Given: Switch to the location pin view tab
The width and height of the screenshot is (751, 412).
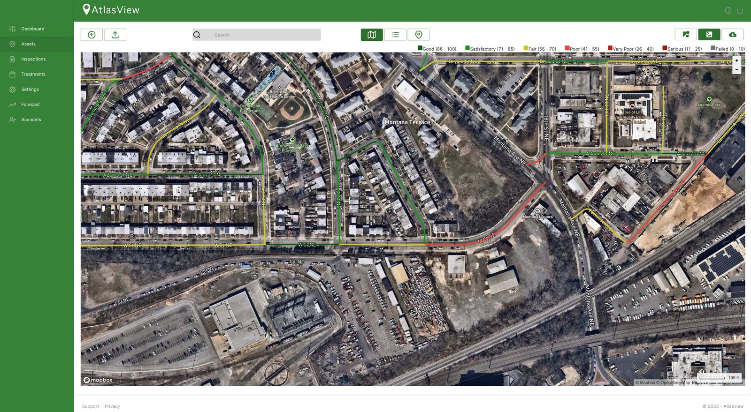Looking at the screenshot, I should click(x=419, y=35).
